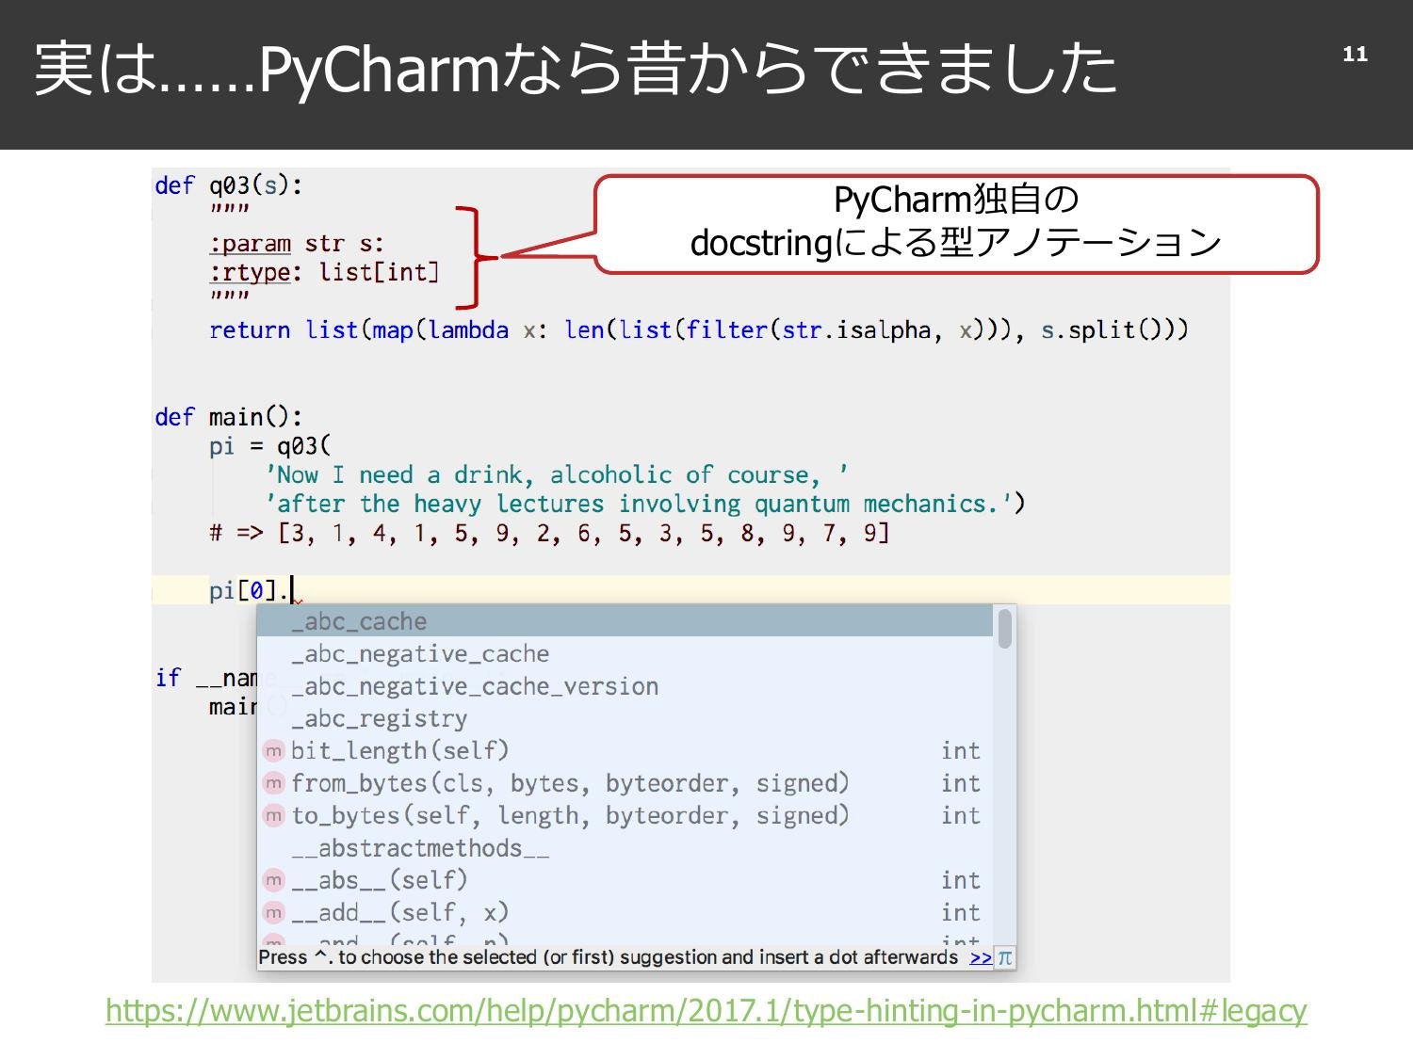This screenshot has width=1413, height=1059.
Task: Expand more suggestions via the >> arrows
Action: 980,956
